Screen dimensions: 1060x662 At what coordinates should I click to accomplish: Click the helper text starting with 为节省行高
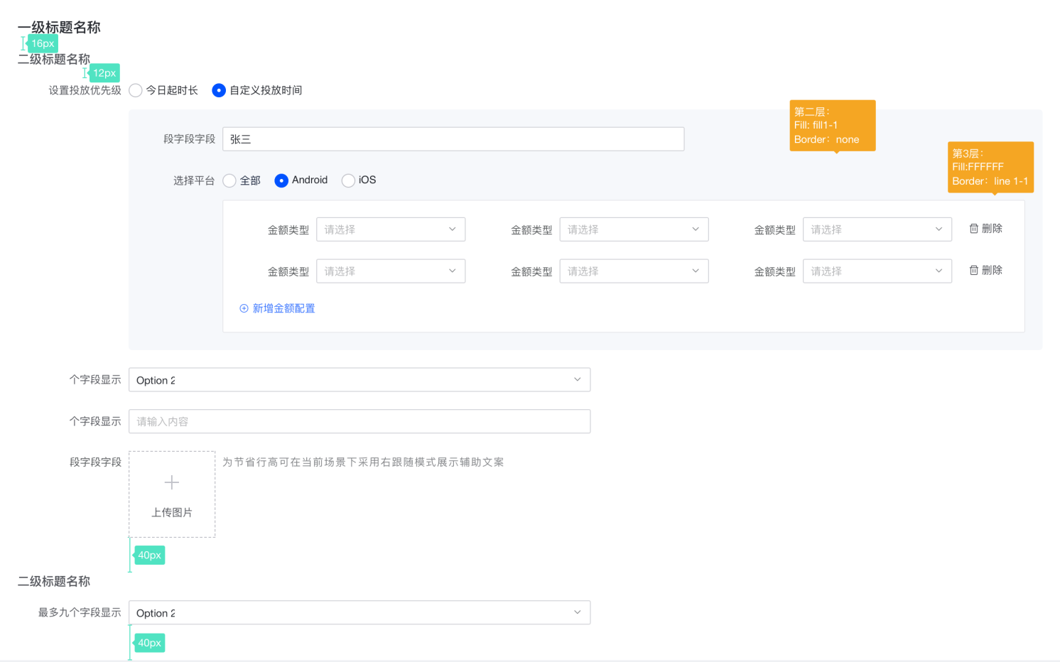(x=363, y=462)
